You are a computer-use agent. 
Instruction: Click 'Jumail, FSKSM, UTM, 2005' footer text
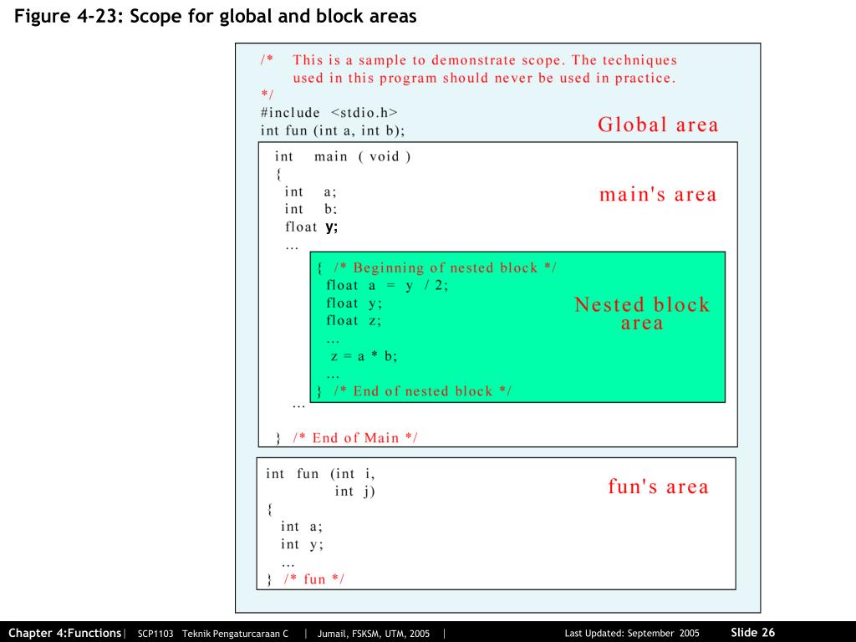(x=374, y=634)
